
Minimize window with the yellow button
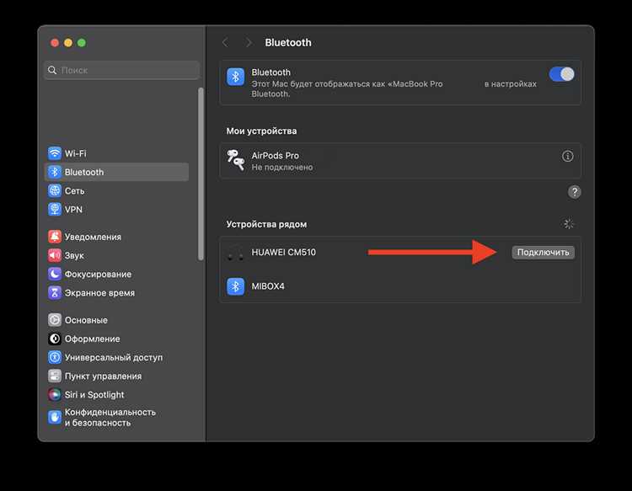(x=68, y=43)
